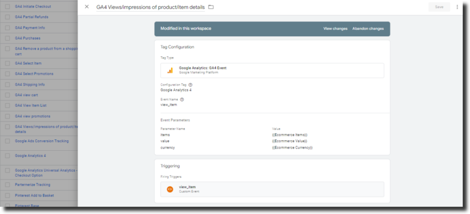The image size is (470, 214).
Task: Open the GA4 view cart tag
Action: click(26, 95)
